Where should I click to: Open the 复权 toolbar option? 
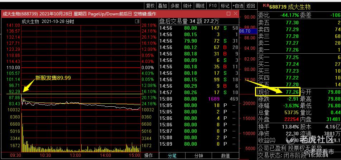click(x=150, y=6)
